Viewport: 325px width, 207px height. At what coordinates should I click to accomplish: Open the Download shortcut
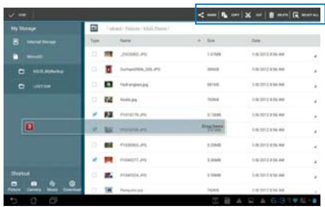tap(72, 186)
